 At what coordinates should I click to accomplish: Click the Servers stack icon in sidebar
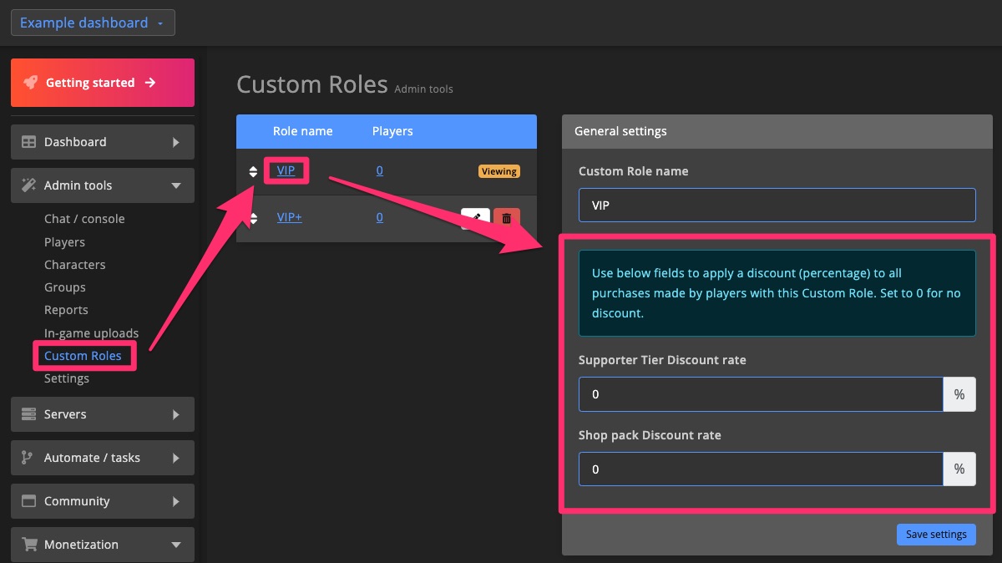point(29,413)
